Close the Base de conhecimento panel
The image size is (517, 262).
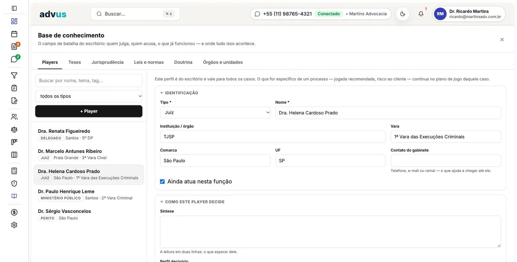[x=502, y=39]
